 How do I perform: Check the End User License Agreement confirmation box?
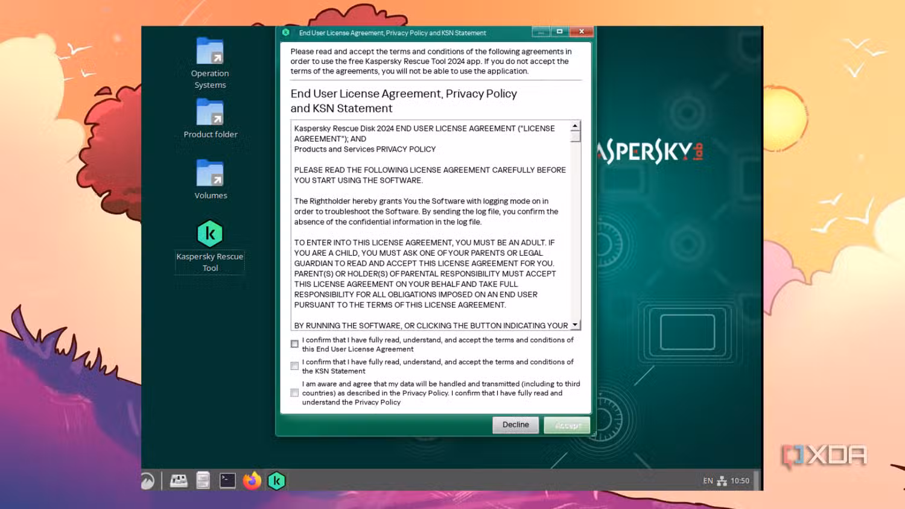point(294,344)
